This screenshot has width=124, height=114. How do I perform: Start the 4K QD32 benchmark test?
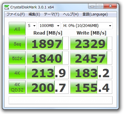pos(17,87)
